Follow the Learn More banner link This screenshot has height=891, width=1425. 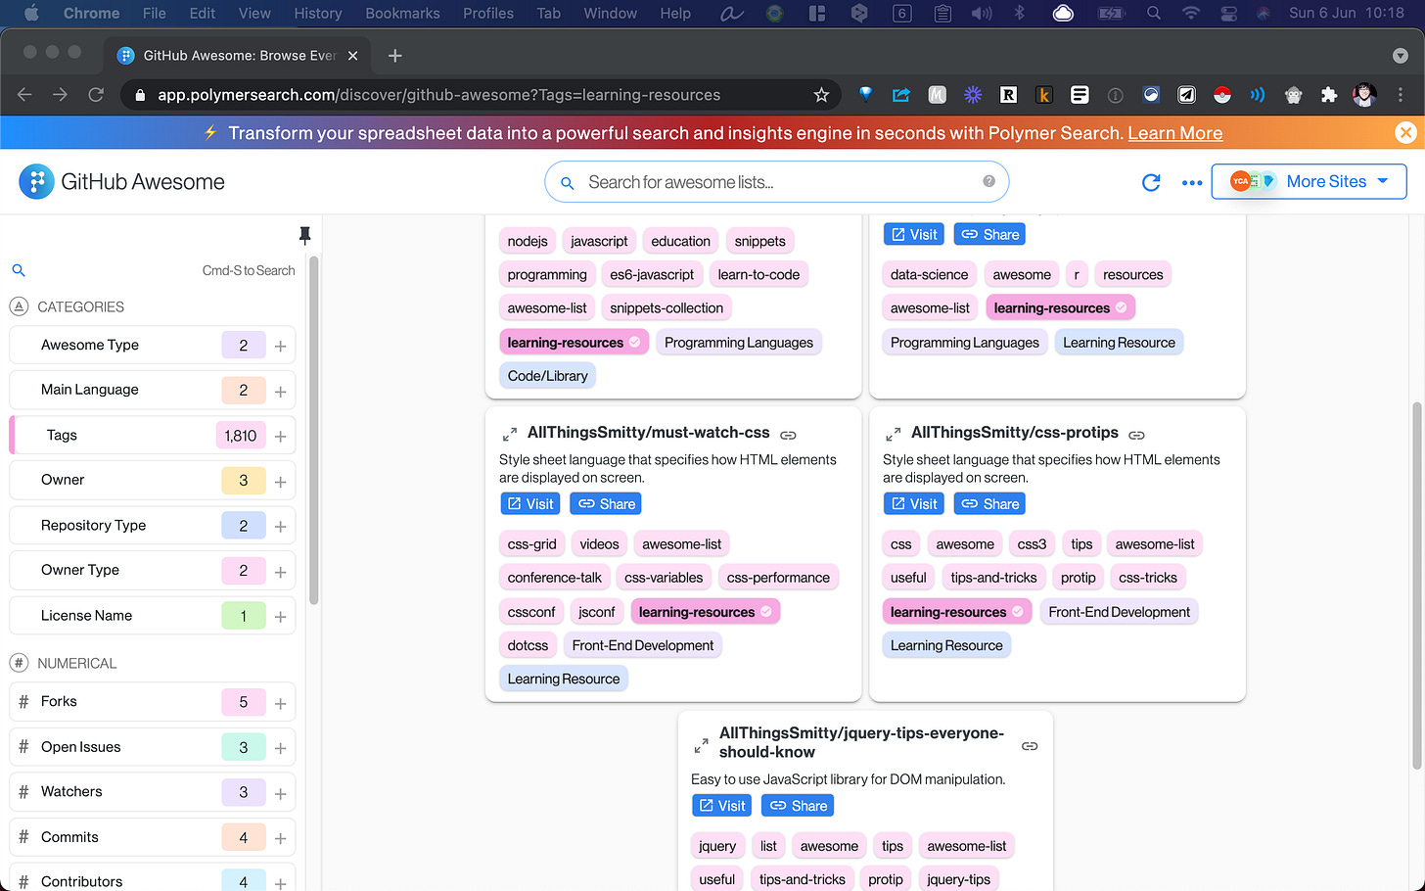(x=1174, y=133)
